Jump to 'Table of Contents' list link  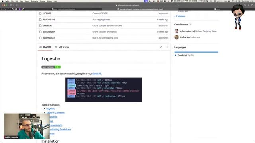tap(55, 113)
